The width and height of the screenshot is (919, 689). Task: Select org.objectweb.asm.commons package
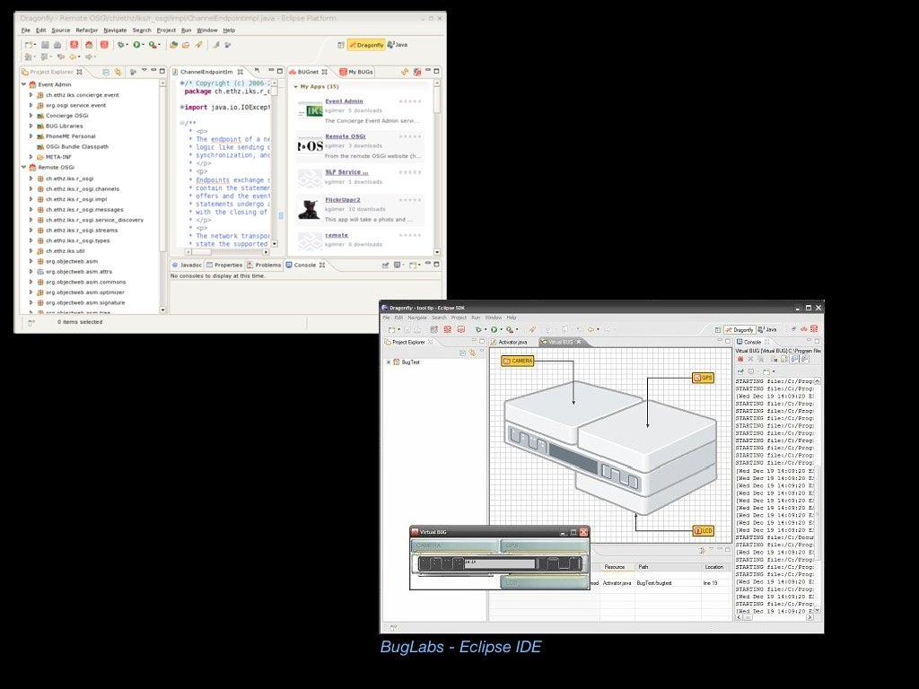[x=85, y=282]
